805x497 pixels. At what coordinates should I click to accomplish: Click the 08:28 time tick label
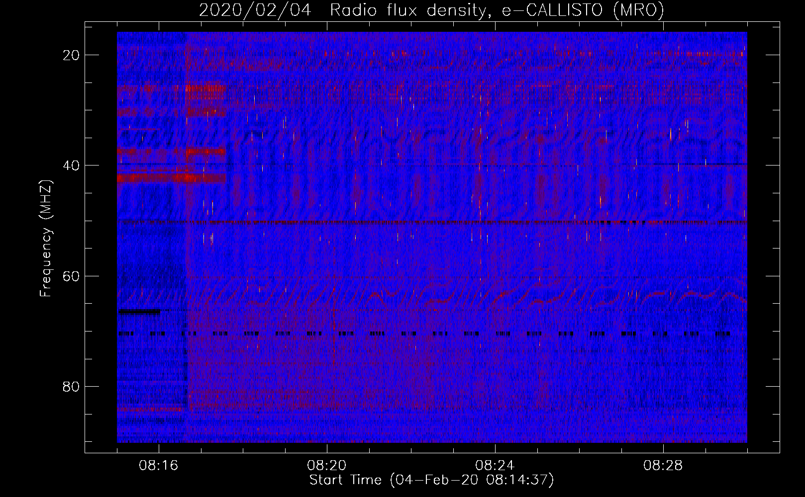pos(663,466)
